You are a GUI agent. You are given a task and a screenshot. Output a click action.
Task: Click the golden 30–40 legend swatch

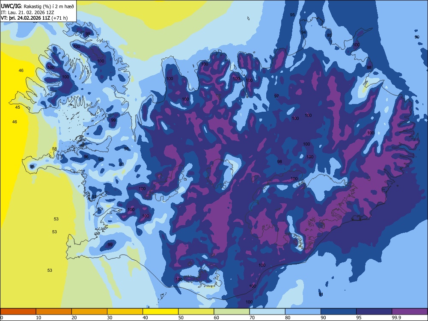pyautogui.click(x=125, y=312)
